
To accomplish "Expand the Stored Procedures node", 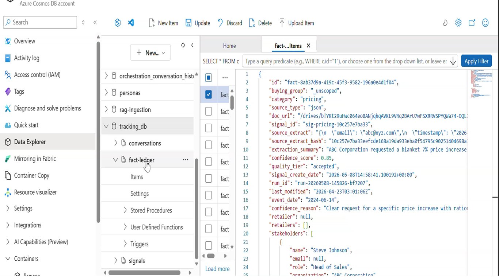I will 125,210.
